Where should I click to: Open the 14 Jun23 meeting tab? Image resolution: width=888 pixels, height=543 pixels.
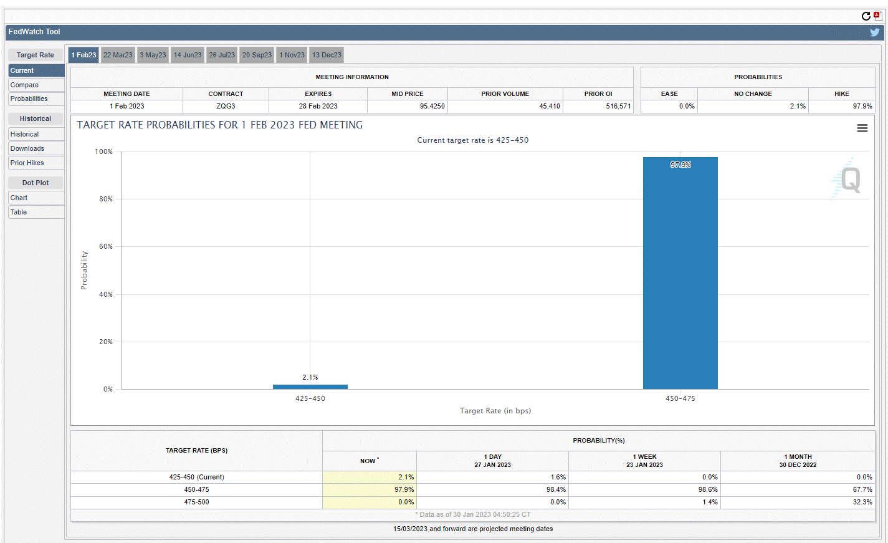coord(188,55)
